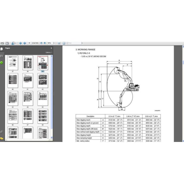Open the share icon's dropdown arrow
The image size is (184, 184).
(x=16, y=43)
